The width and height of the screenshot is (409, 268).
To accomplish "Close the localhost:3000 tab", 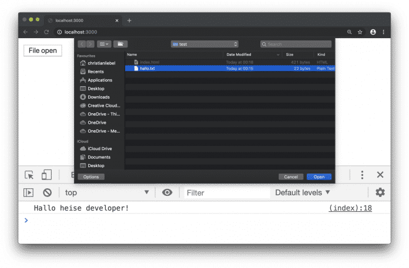I will pyautogui.click(x=117, y=21).
